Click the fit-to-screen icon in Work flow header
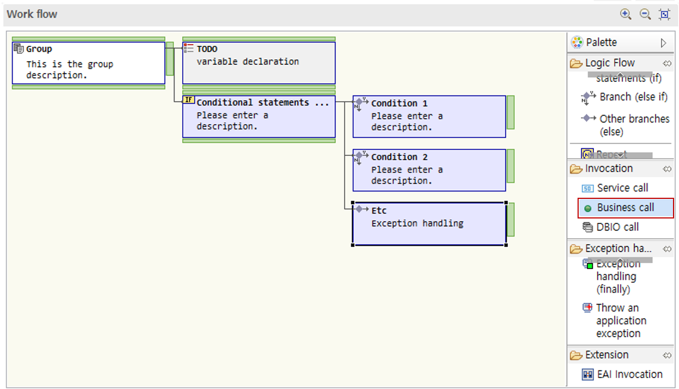The image size is (679, 389). (664, 15)
